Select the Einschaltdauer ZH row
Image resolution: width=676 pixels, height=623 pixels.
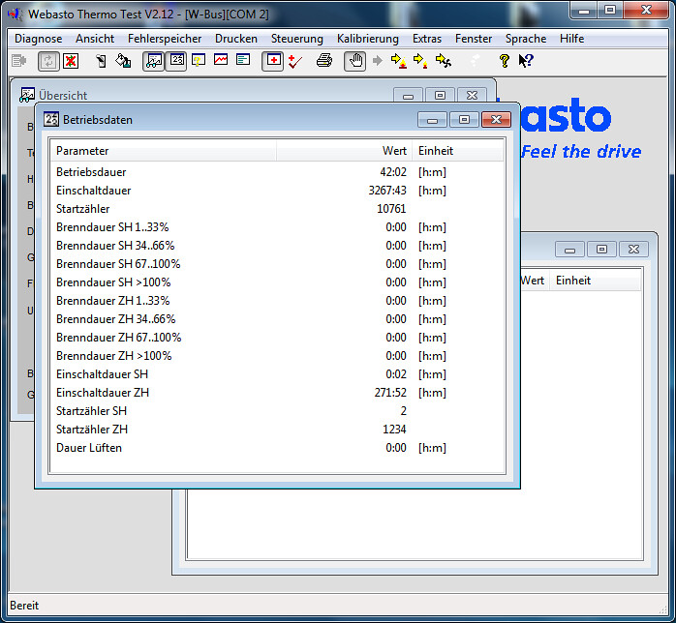click(277, 393)
